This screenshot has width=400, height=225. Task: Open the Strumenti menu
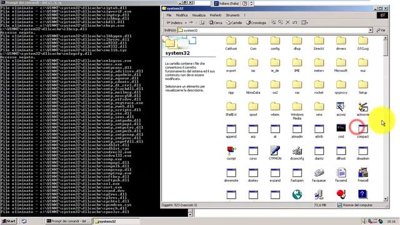pyautogui.click(x=232, y=15)
